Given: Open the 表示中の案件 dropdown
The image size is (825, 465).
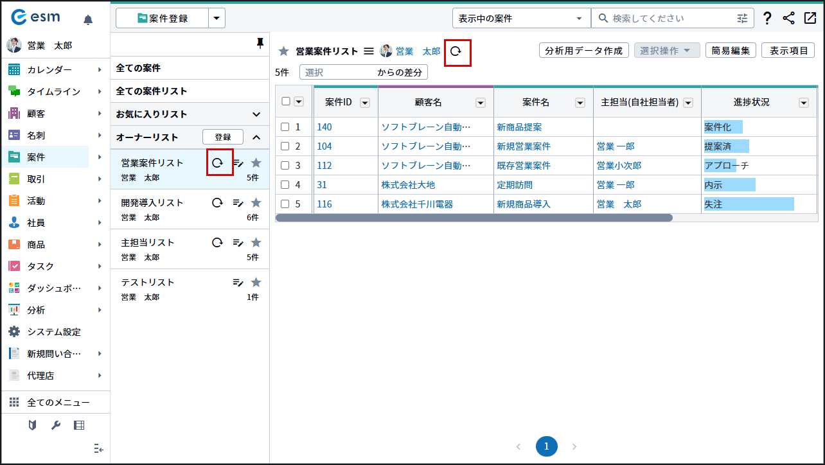Looking at the screenshot, I should [521, 19].
